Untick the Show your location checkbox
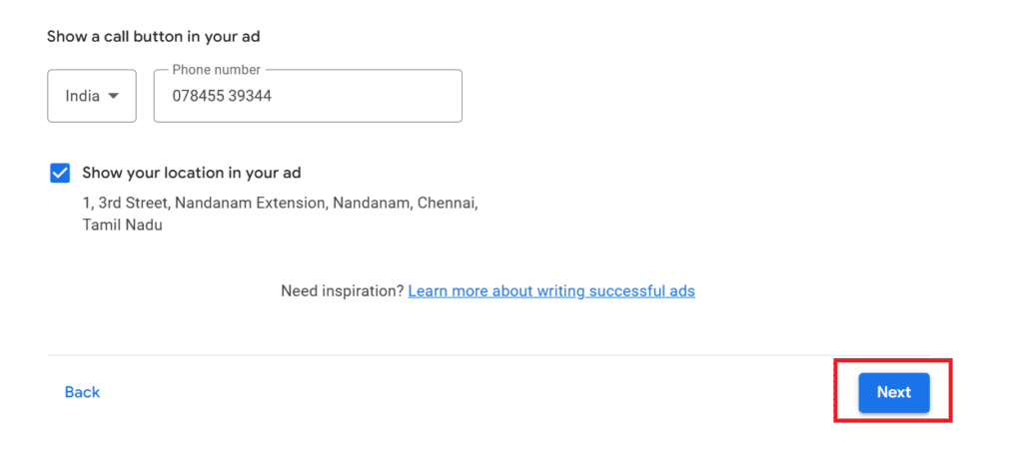Screen dimensions: 1023x470 point(60,174)
